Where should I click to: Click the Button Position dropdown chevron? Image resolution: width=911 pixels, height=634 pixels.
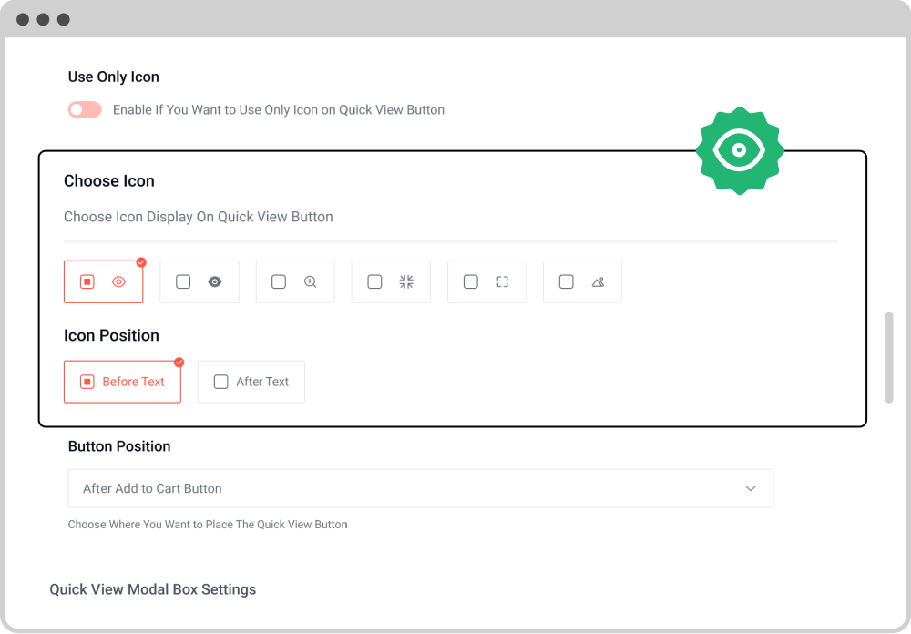click(751, 488)
